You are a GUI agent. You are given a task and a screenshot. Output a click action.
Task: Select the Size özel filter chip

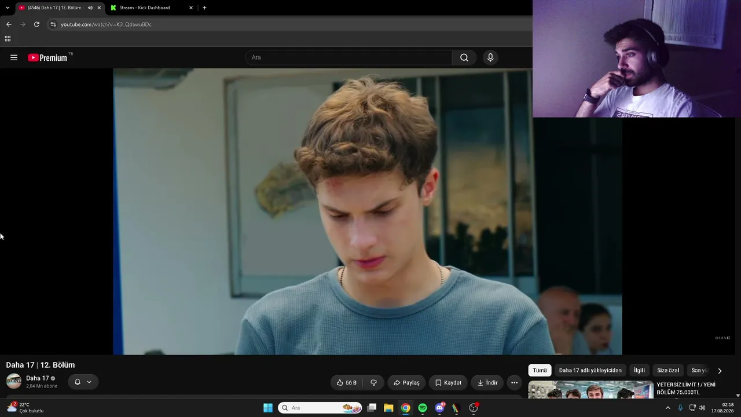[x=668, y=371]
